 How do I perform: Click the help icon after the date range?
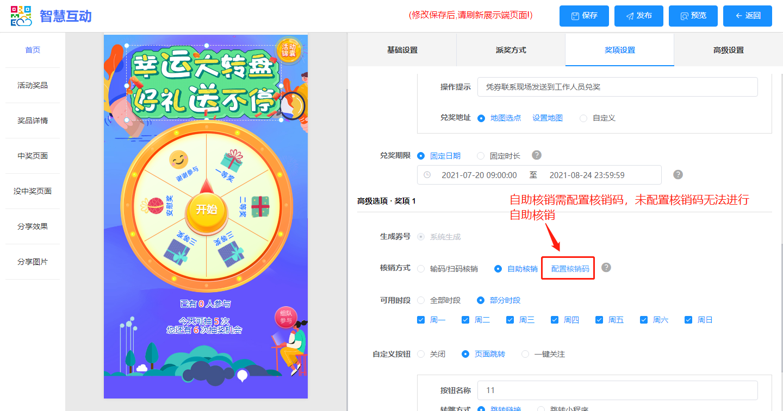pos(678,174)
